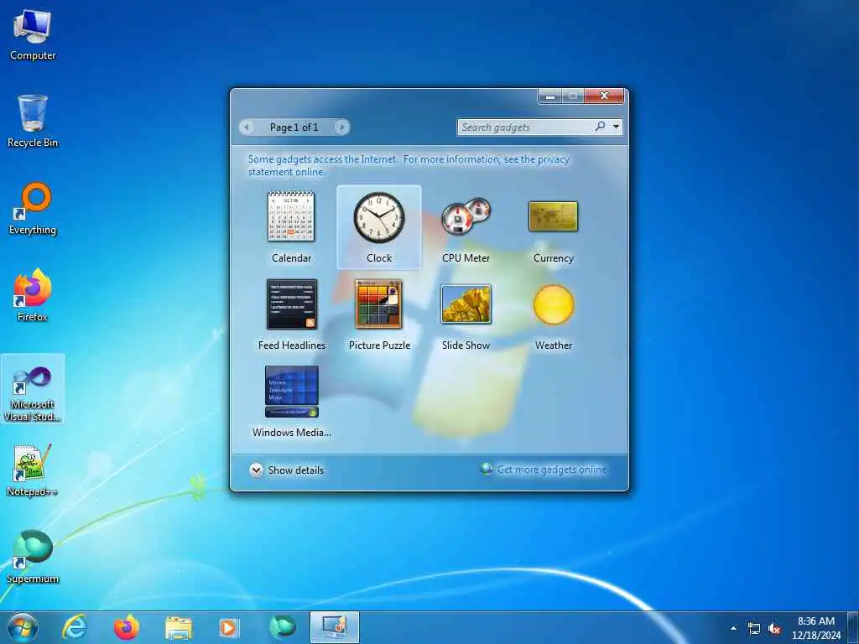Viewport: 859px width, 644px height.
Task: Open the Windows Start menu orb
Action: tap(23, 627)
